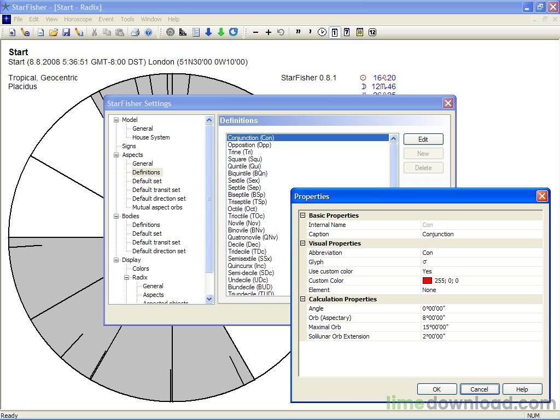The width and height of the screenshot is (560, 420).
Task: Collapse the Calculation Properties section
Action: click(x=302, y=299)
